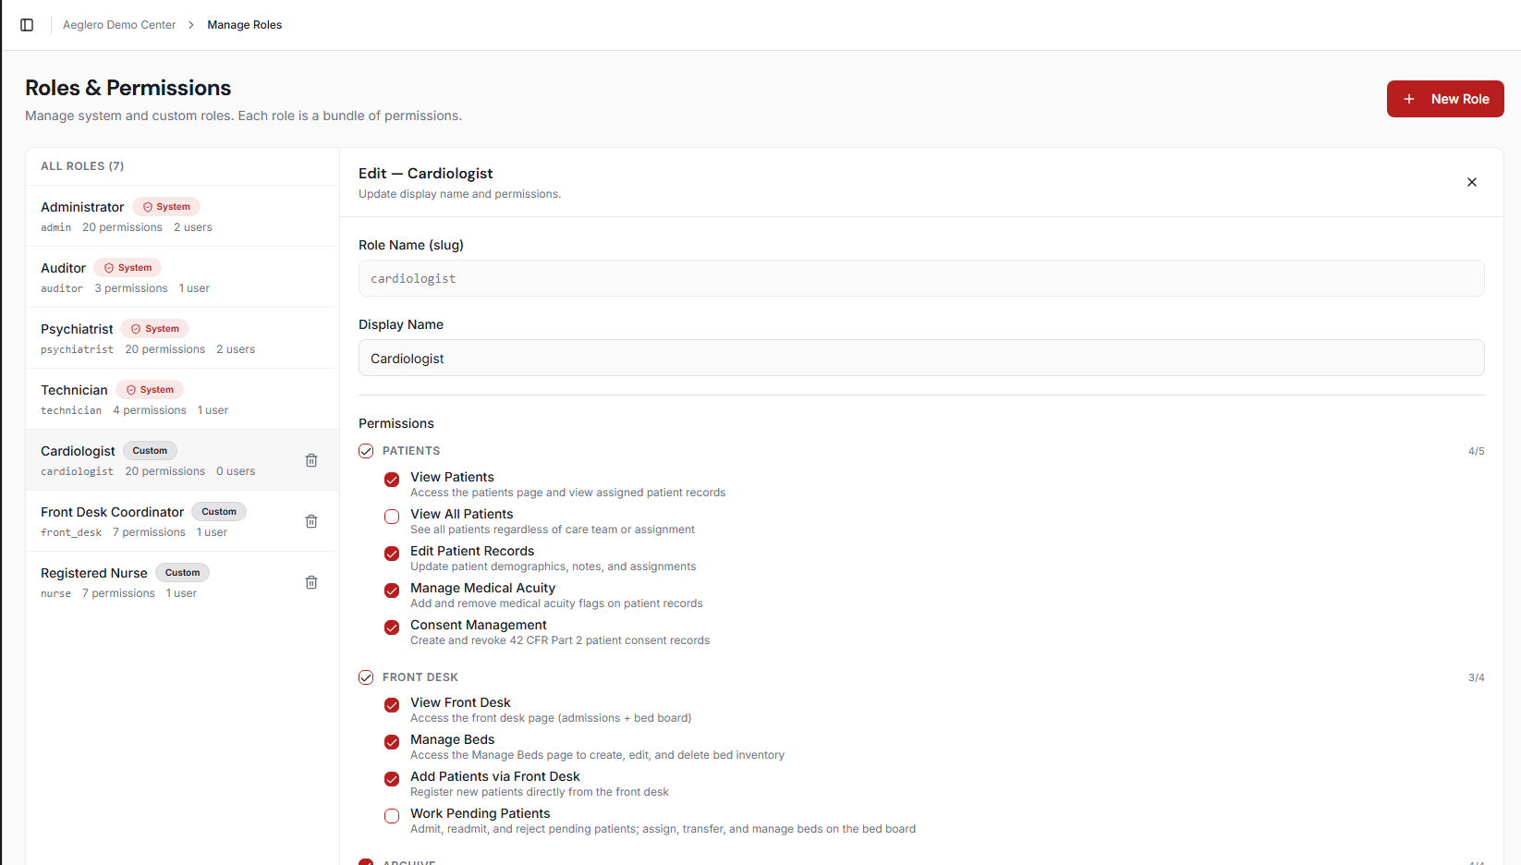Click the Role Name slug field

click(921, 278)
